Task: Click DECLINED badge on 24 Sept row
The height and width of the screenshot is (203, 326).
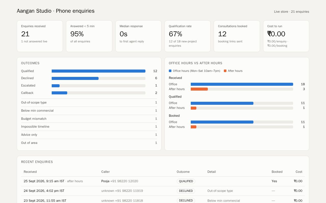Action: pos(186,191)
